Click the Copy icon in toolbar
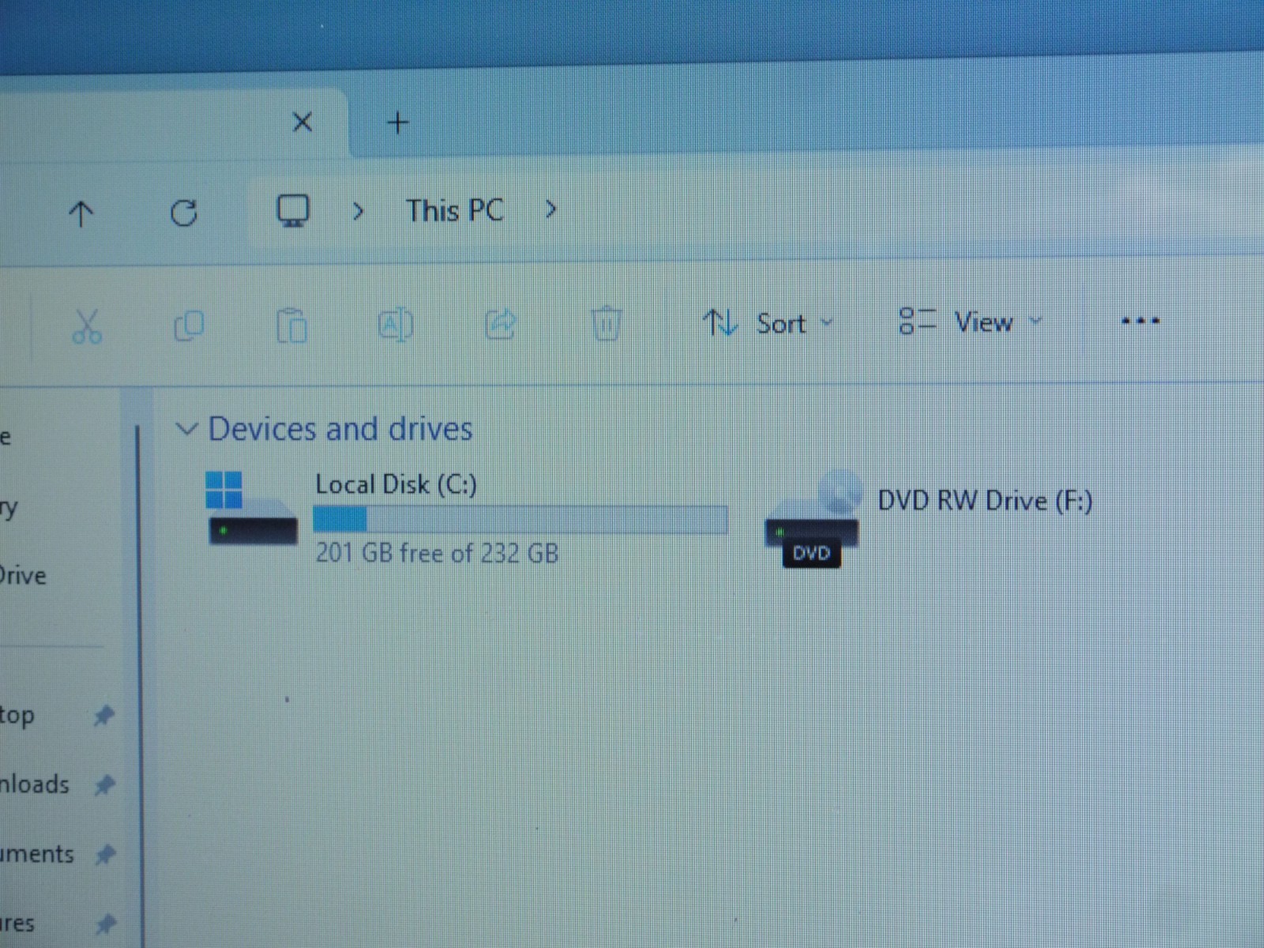The image size is (1264, 948). pyautogui.click(x=189, y=325)
